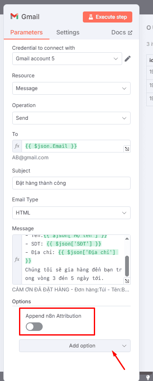Click the fx expression icon beside To field
This screenshot has height=381, width=153.
click(x=17, y=146)
